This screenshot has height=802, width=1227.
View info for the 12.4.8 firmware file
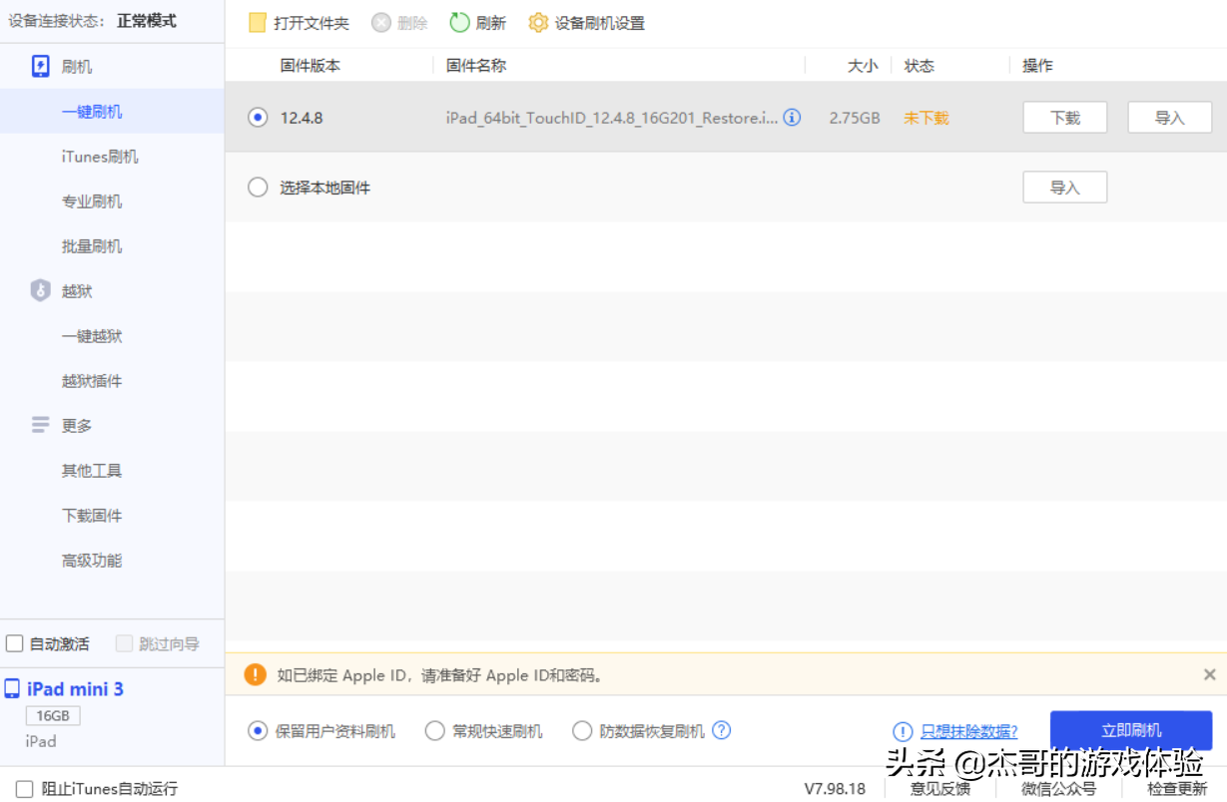click(792, 117)
